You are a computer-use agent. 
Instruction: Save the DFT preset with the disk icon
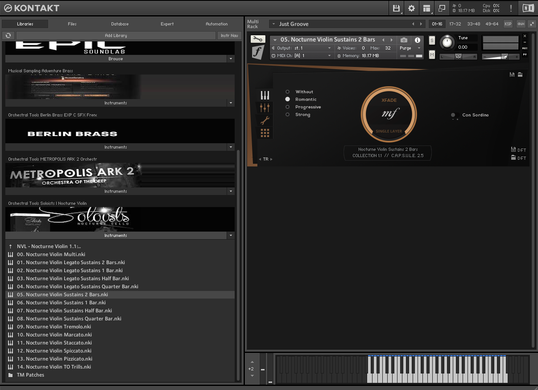click(x=513, y=149)
